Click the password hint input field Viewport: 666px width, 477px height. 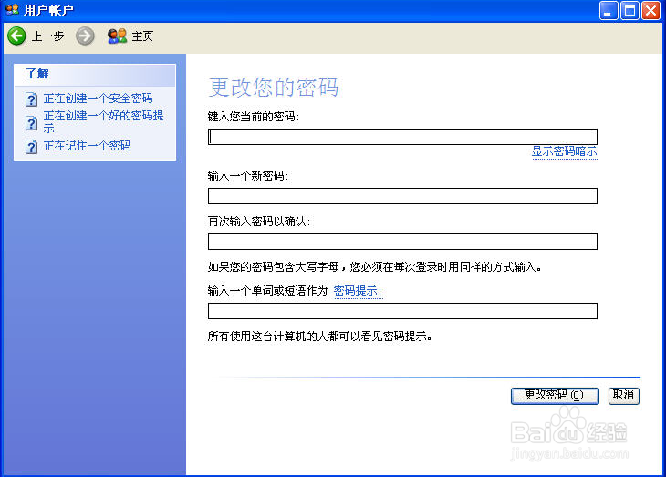(x=402, y=311)
